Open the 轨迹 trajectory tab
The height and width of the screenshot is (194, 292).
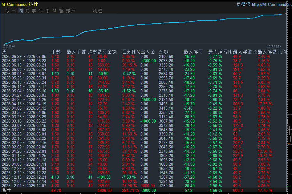(x=98, y=11)
